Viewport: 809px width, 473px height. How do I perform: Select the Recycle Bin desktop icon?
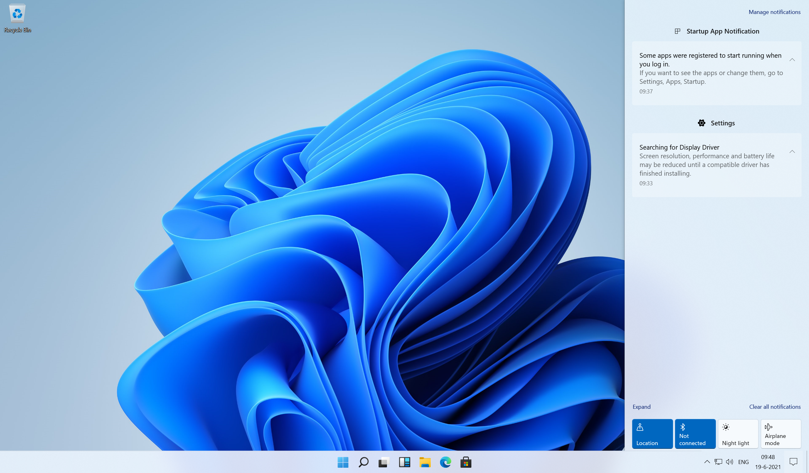pos(17,18)
